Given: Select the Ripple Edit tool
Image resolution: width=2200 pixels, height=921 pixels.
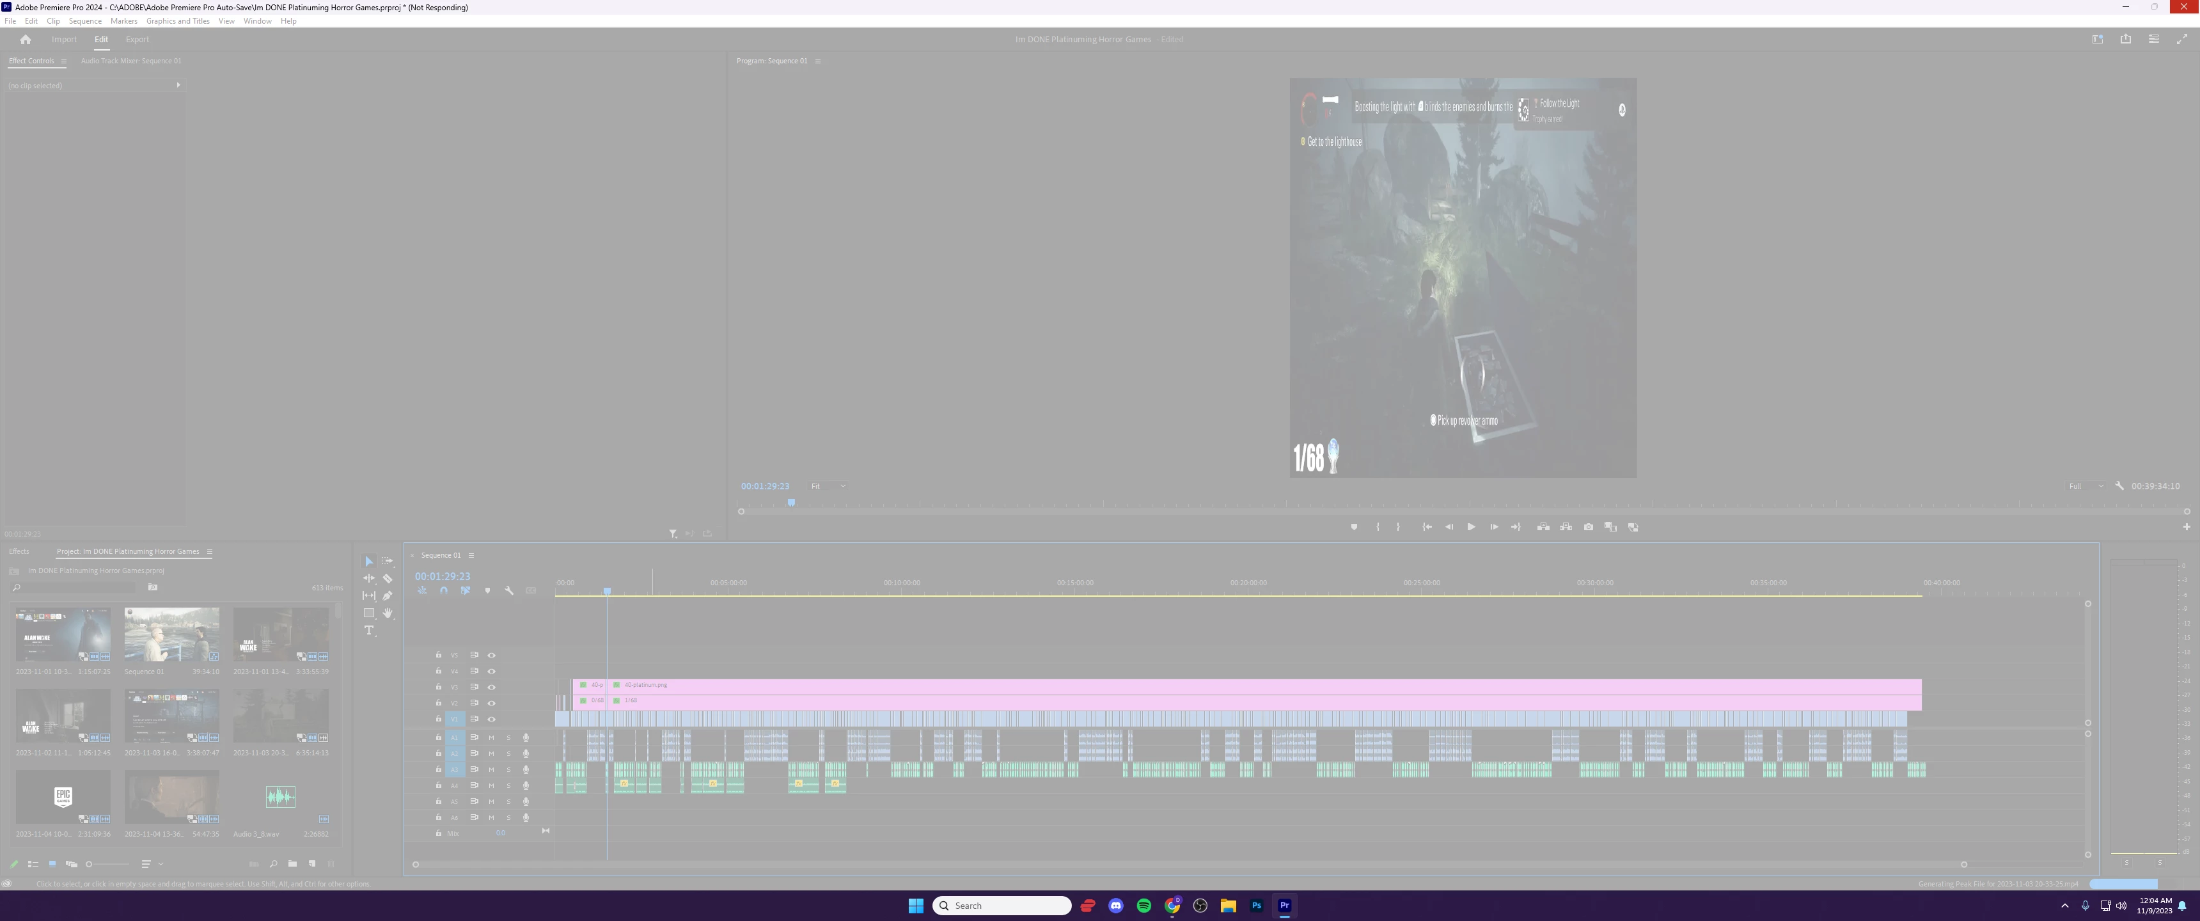Looking at the screenshot, I should 369,578.
